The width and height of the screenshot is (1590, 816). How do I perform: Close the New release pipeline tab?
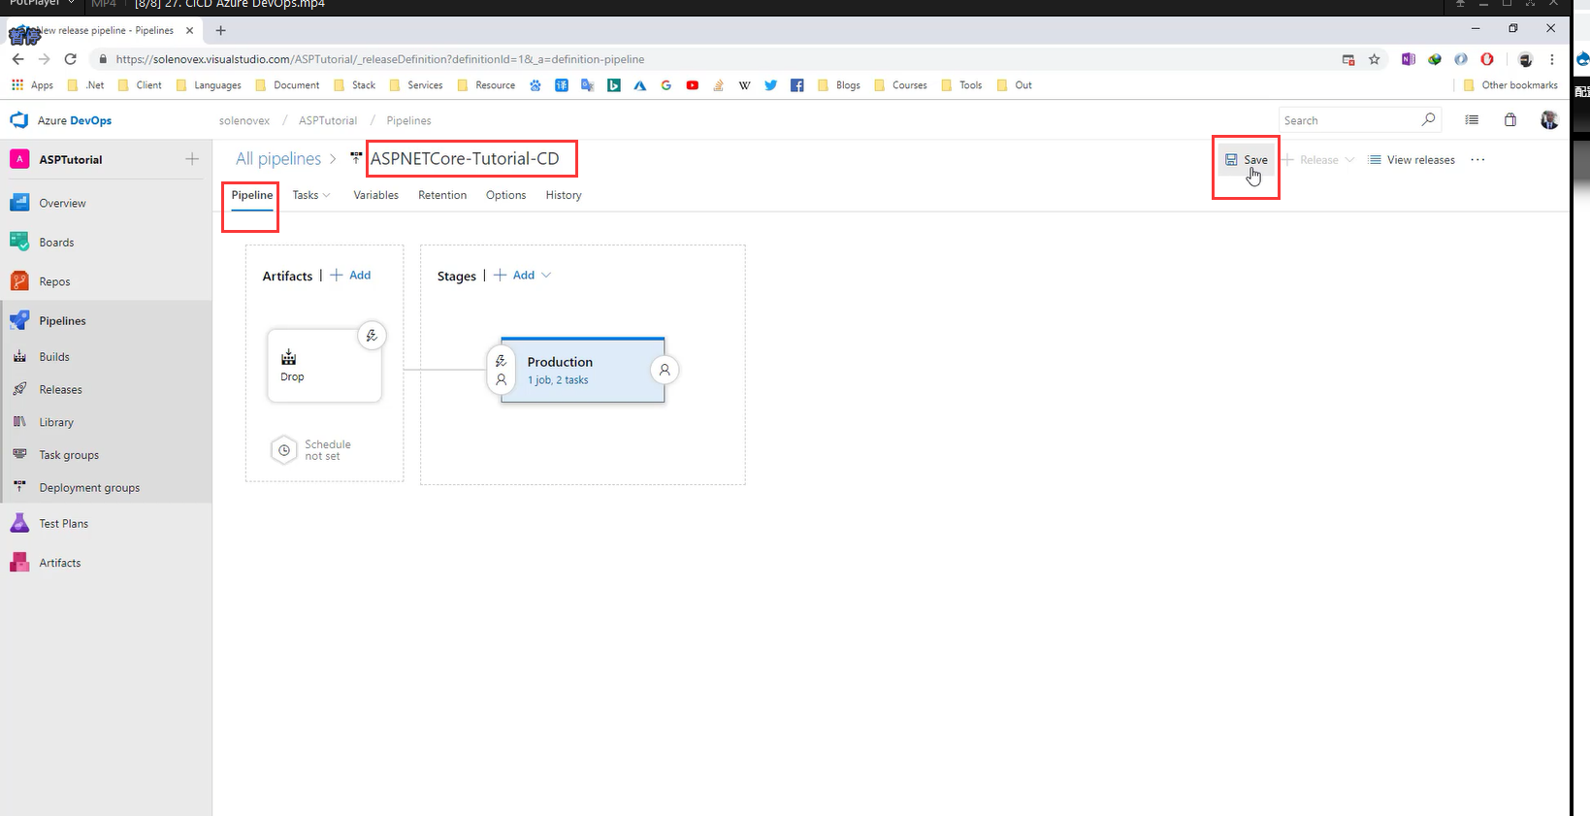coord(189,31)
